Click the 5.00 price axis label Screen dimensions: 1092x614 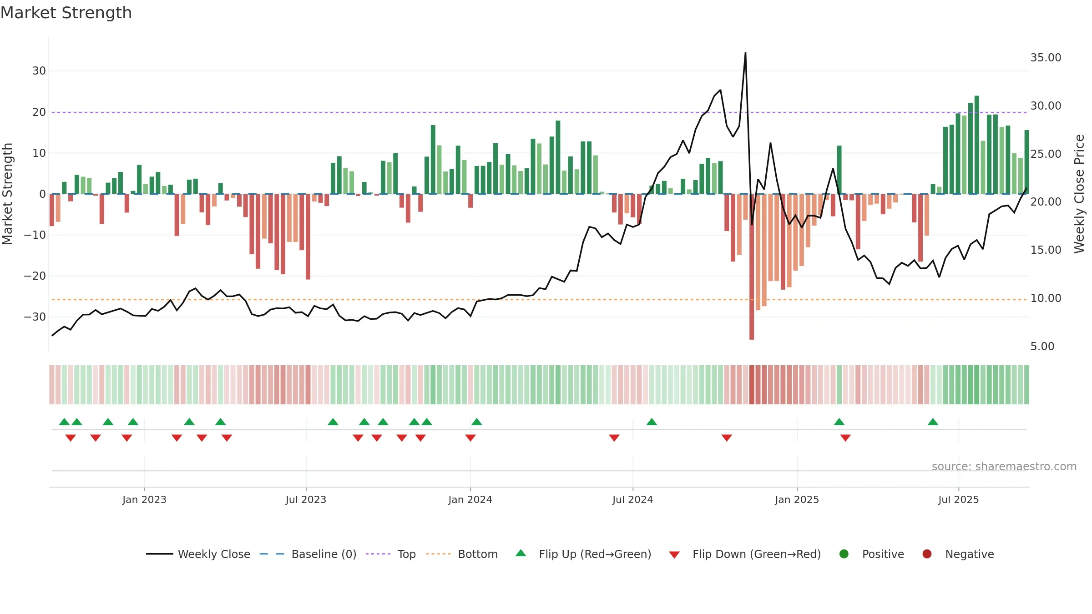click(x=1042, y=347)
